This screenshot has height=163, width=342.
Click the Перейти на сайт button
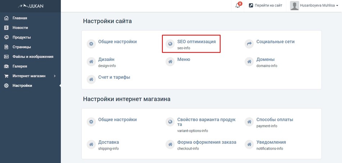coord(265,6)
